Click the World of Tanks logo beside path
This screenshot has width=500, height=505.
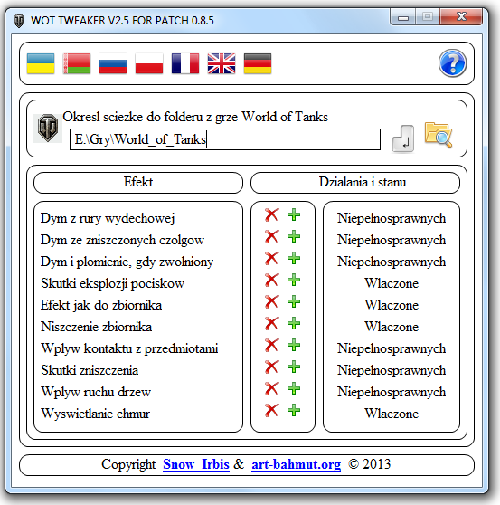[x=48, y=128]
